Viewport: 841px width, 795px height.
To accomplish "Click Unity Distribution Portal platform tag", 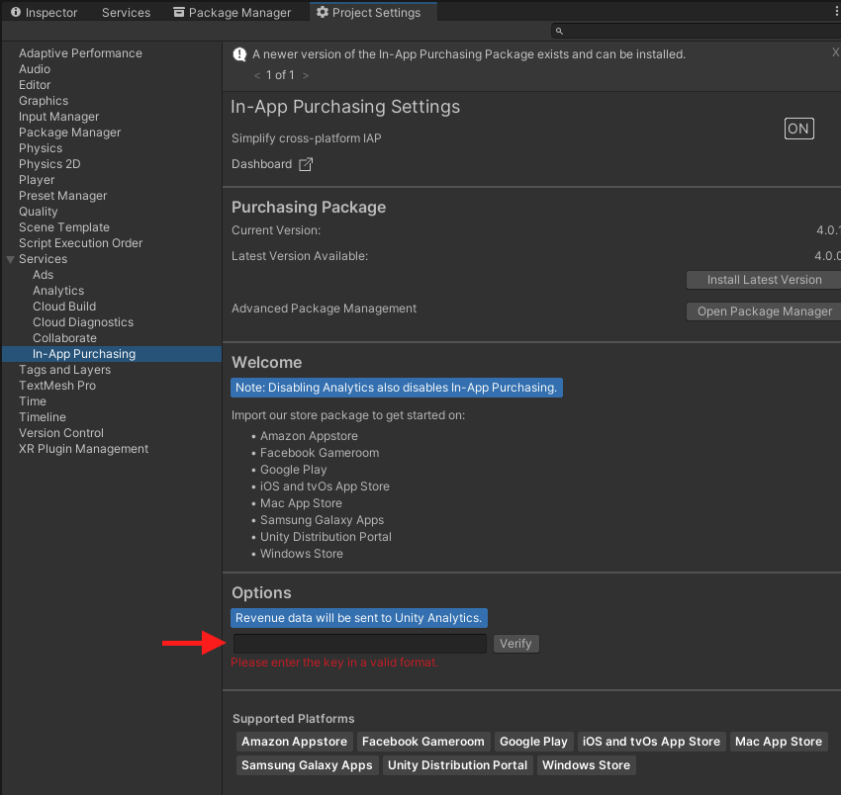I will pos(457,765).
